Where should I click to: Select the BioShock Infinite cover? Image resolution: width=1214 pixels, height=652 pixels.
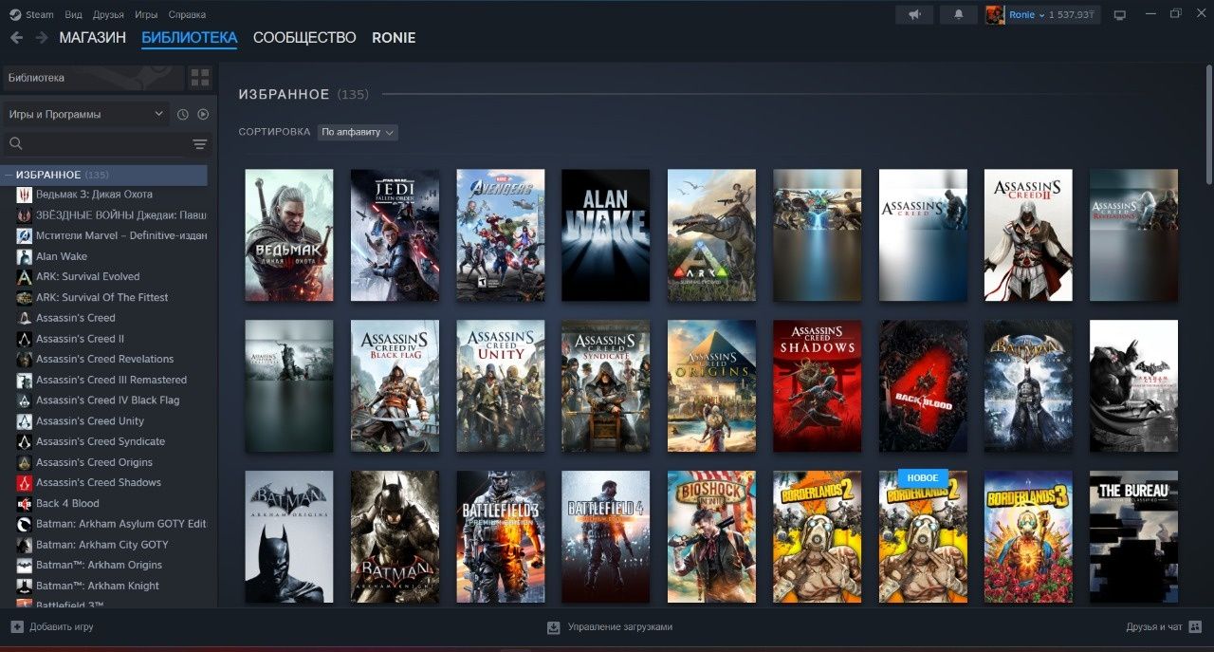[x=711, y=537]
